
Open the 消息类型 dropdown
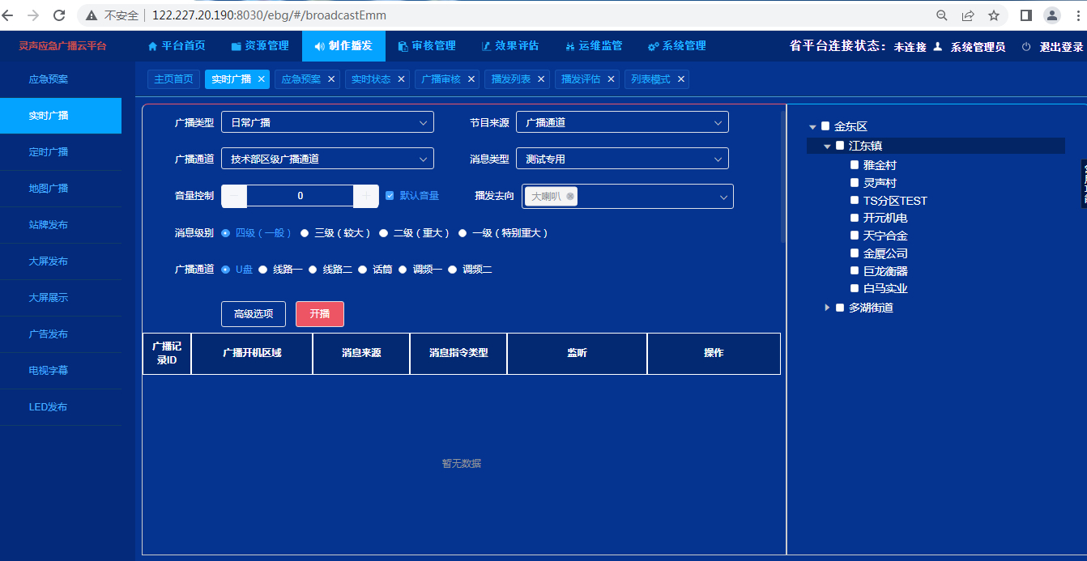[x=622, y=159]
